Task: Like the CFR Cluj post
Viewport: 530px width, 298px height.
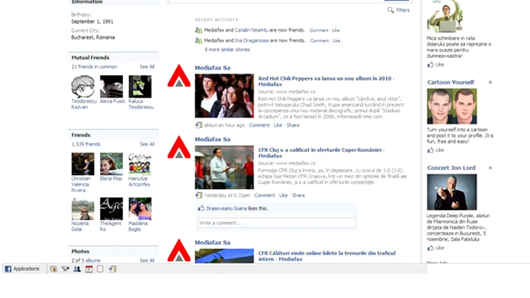Action: (x=283, y=195)
